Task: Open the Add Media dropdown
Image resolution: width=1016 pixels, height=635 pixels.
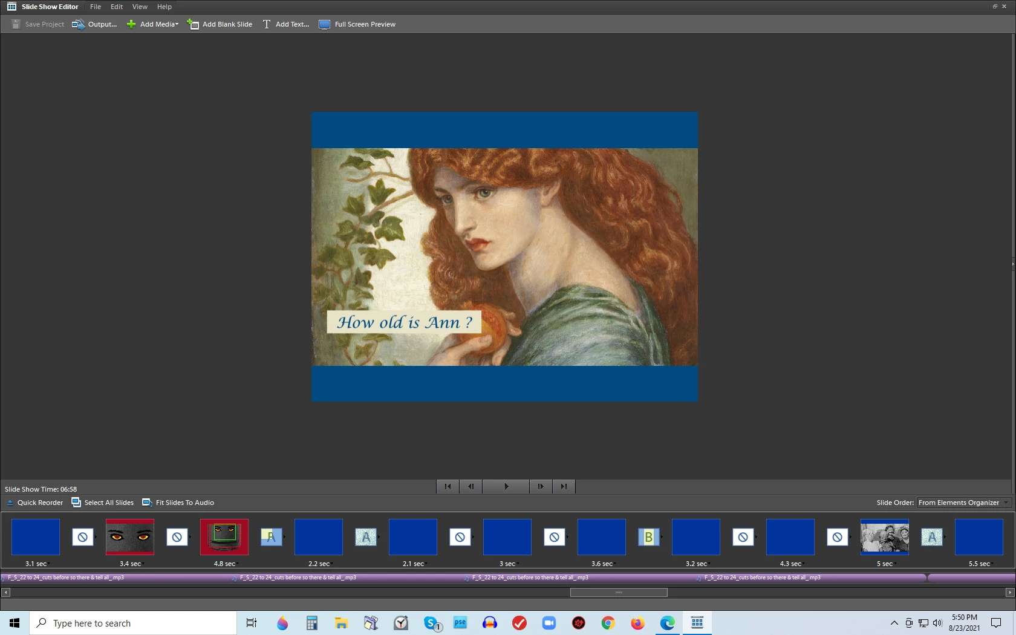Action: click(x=152, y=24)
